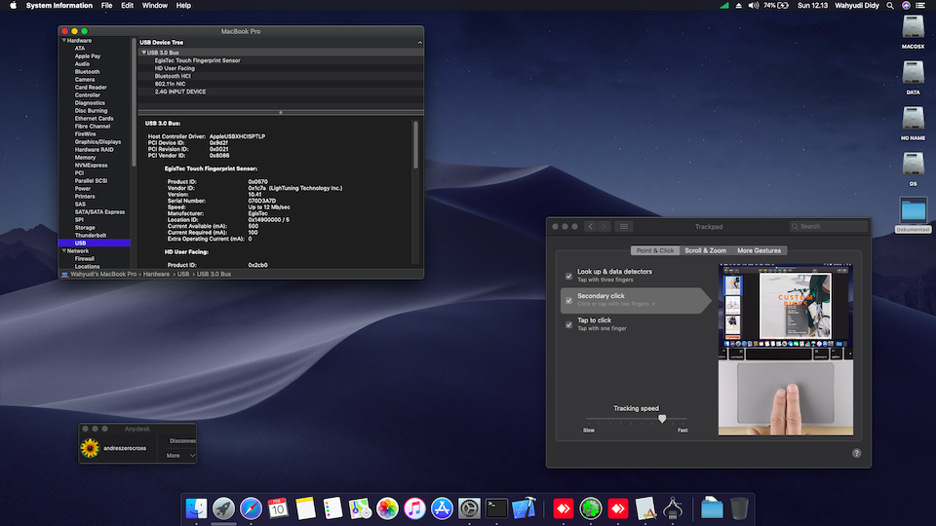936x526 pixels.
Task: Open Xcode from the dock
Action: click(x=524, y=508)
